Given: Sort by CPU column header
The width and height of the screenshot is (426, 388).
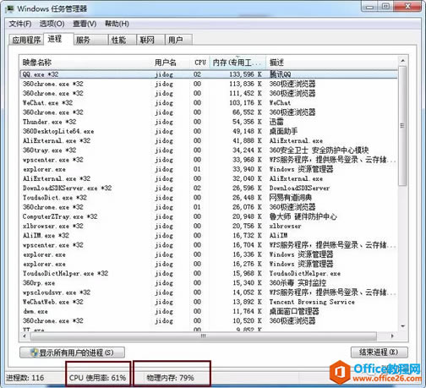Looking at the screenshot, I should (199, 63).
